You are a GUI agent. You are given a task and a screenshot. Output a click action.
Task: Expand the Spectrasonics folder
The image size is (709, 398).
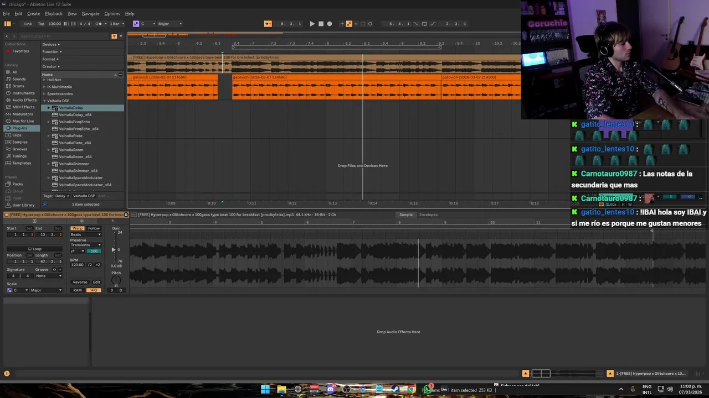click(x=44, y=94)
